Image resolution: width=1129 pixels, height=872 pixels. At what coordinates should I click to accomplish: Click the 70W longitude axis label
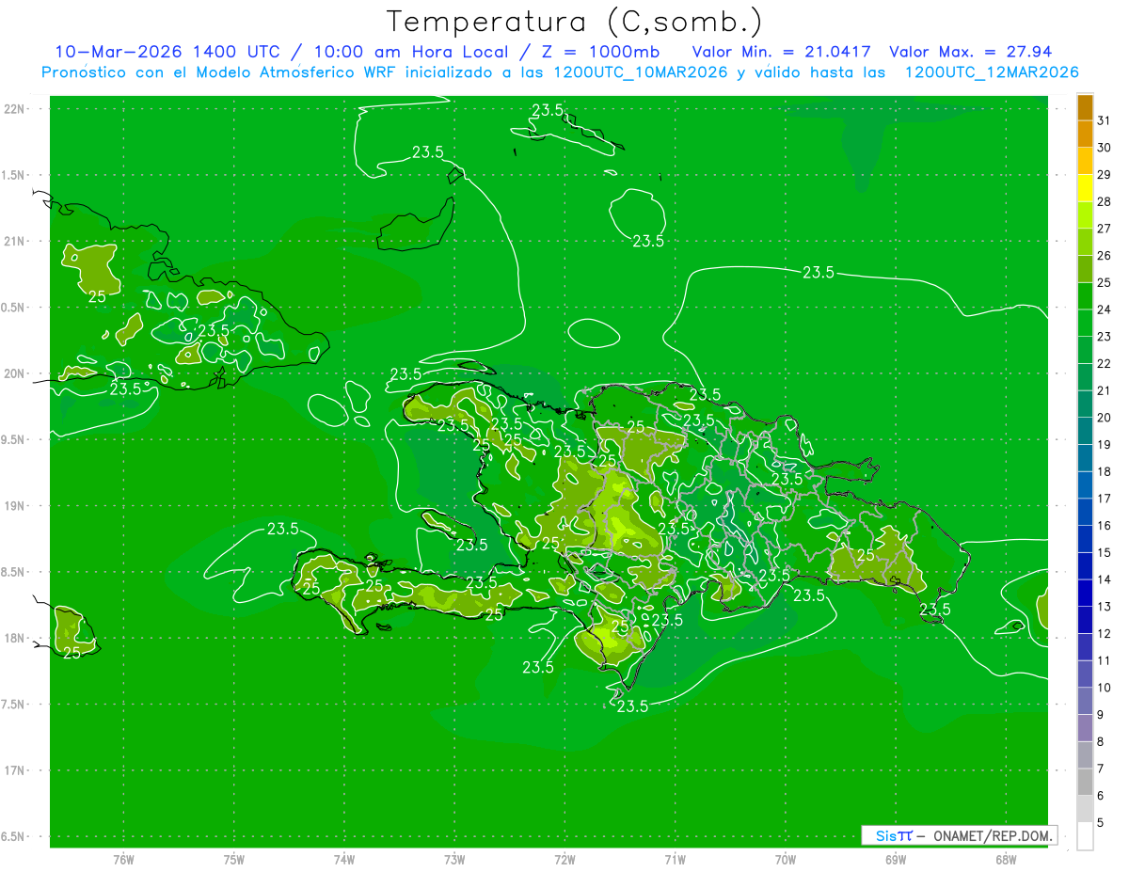786,859
